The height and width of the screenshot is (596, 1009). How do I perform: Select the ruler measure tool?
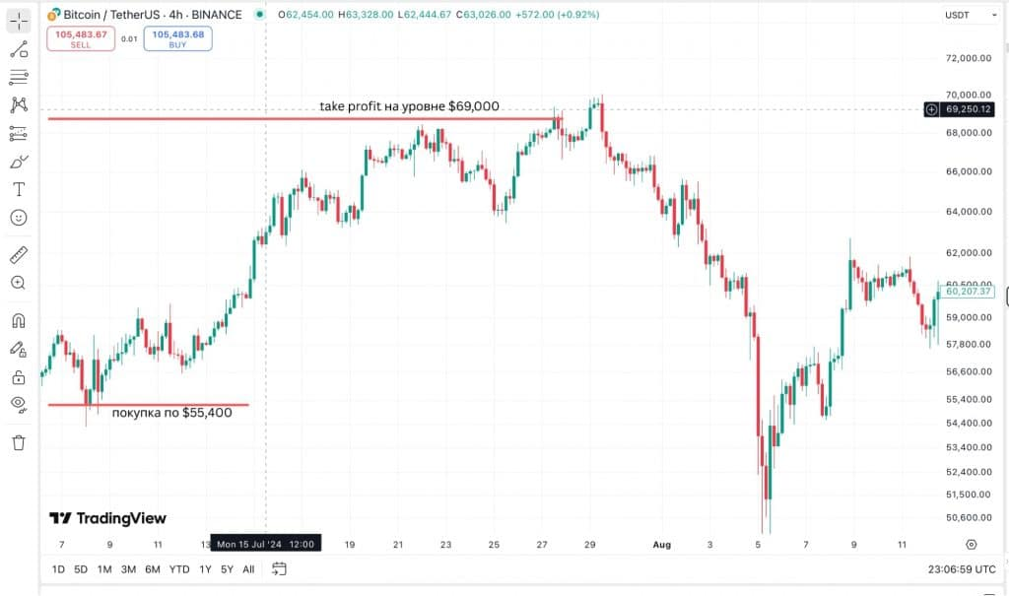tap(19, 256)
